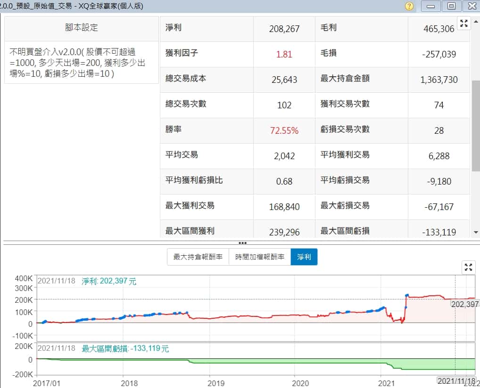Click the 2021/11/18 date marker on timeline
The width and height of the screenshot is (480, 388).
pos(455,380)
